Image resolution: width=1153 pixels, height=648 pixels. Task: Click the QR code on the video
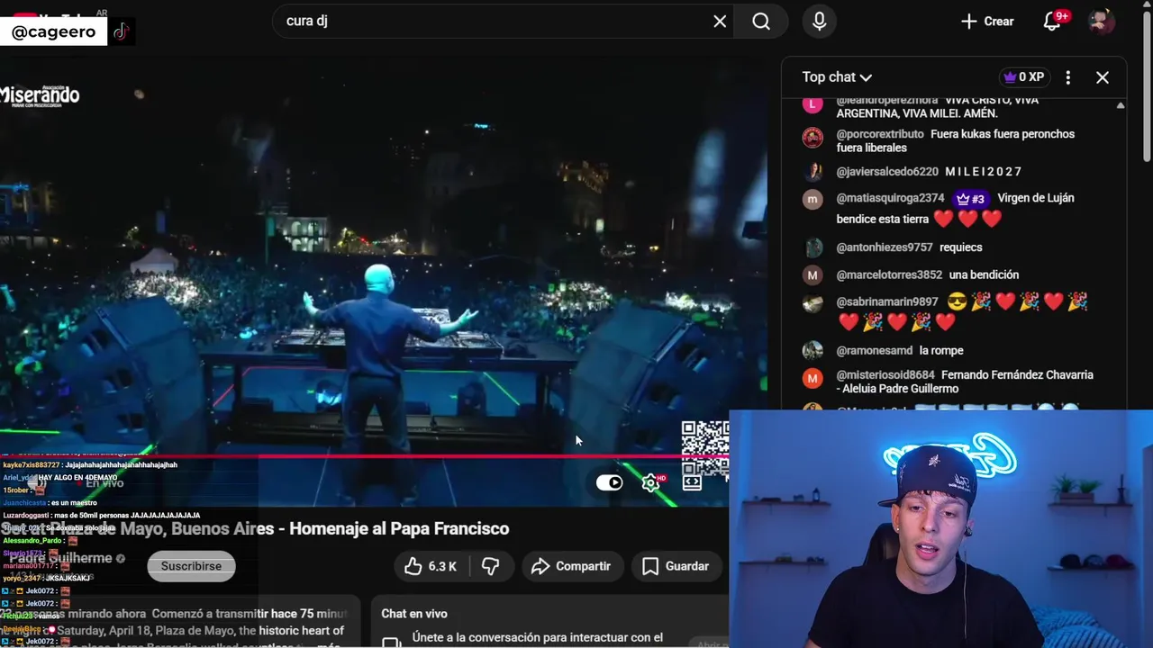[705, 447]
